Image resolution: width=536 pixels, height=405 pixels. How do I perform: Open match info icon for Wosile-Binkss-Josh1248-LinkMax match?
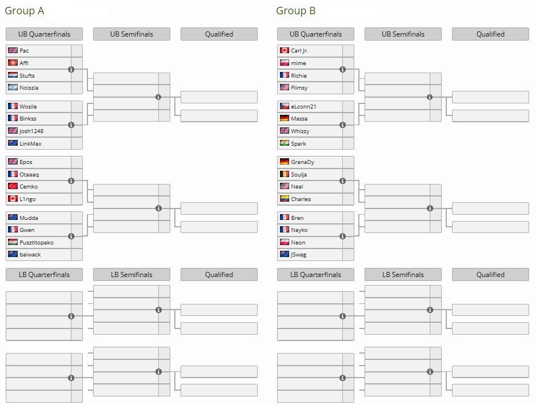point(71,125)
